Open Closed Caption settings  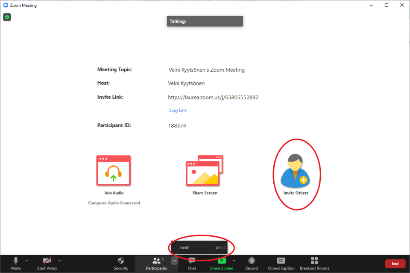point(281,263)
